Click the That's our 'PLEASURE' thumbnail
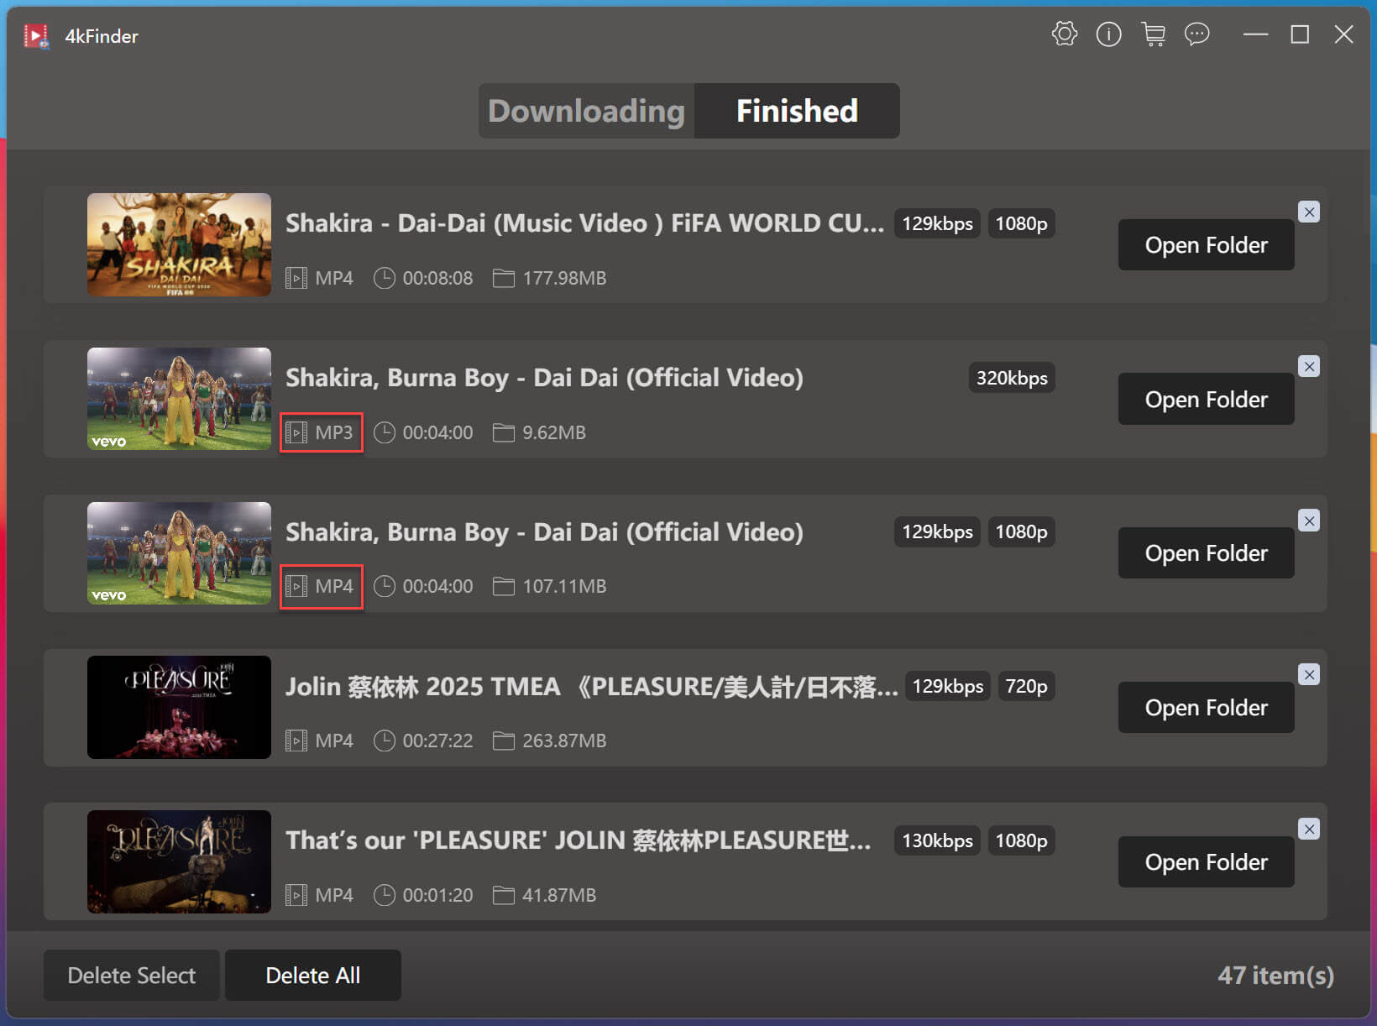 pos(179,861)
